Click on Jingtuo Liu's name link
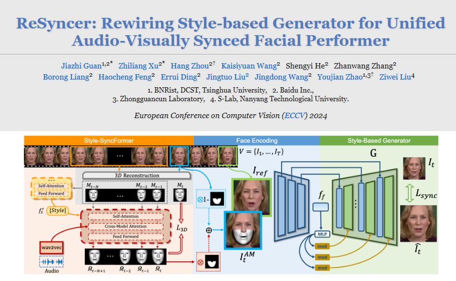Screen dimensions: 456x281 pyautogui.click(x=226, y=76)
